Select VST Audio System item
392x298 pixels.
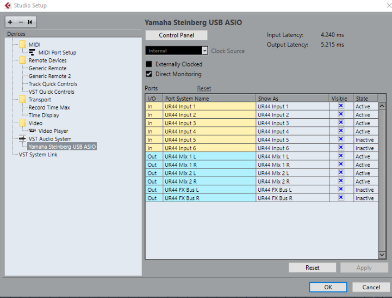coord(50,139)
